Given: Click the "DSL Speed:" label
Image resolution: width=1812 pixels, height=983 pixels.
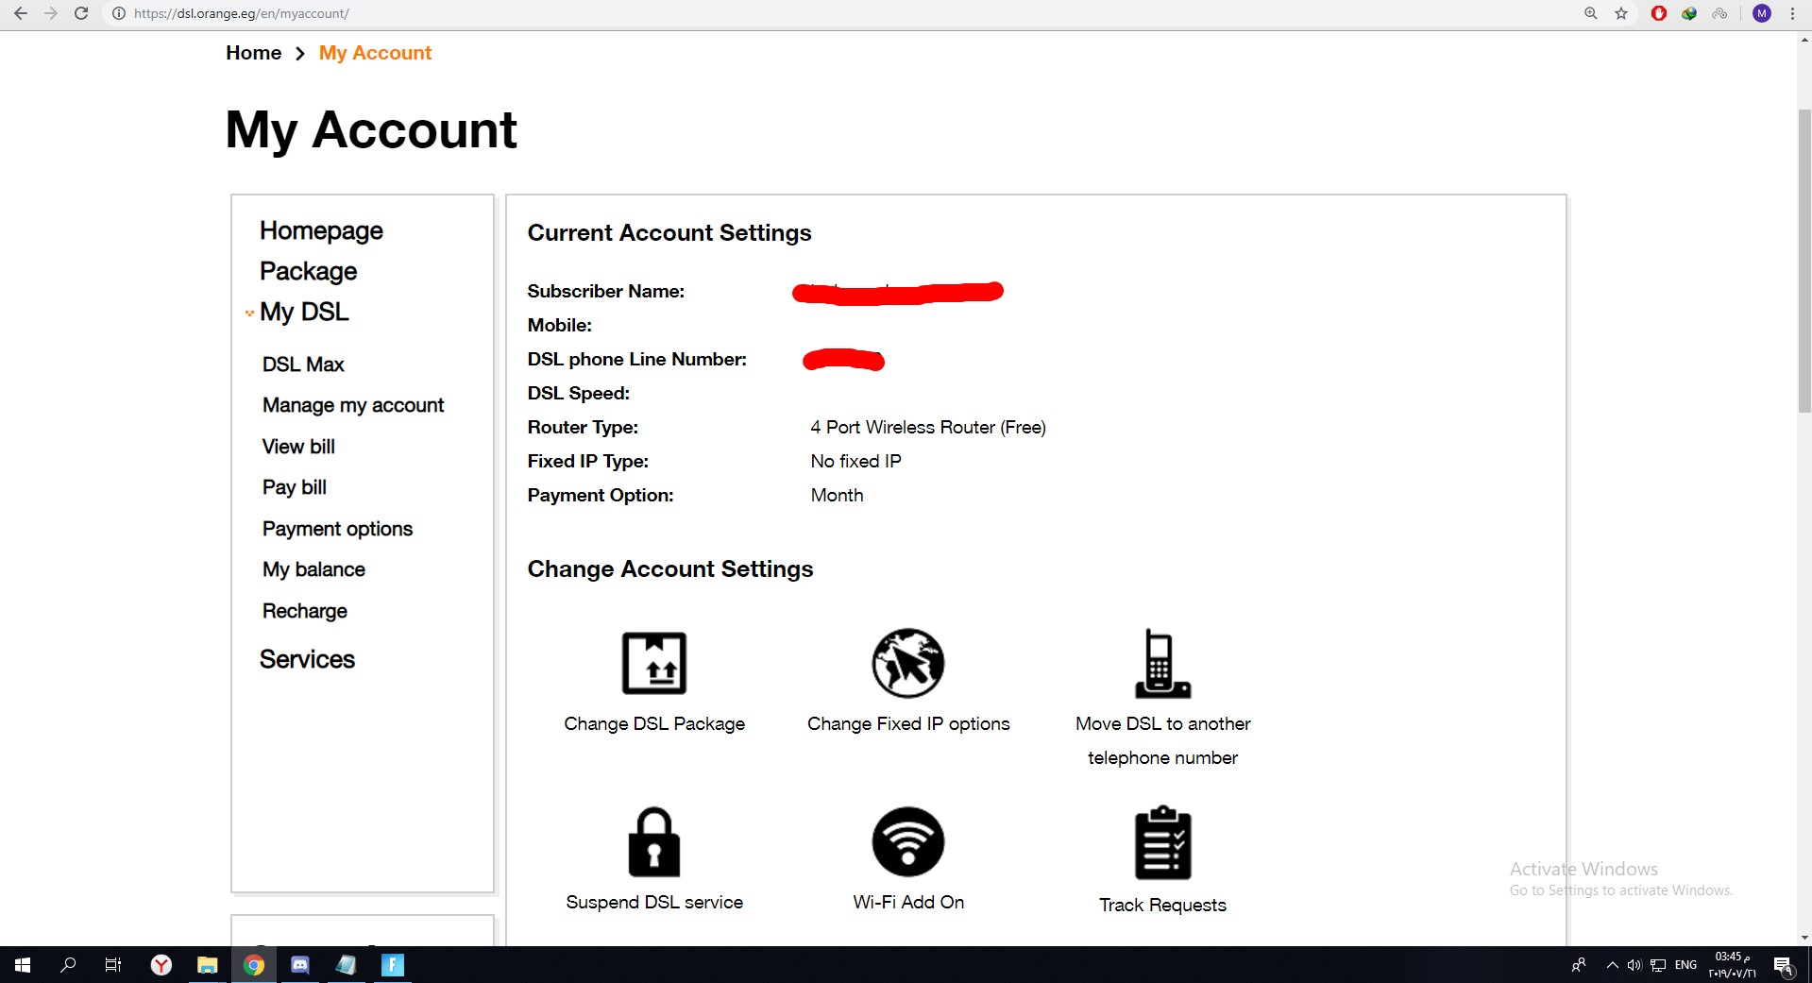Looking at the screenshot, I should (579, 393).
